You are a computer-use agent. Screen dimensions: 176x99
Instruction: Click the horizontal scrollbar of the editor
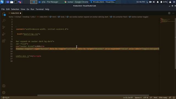(x=93, y=95)
